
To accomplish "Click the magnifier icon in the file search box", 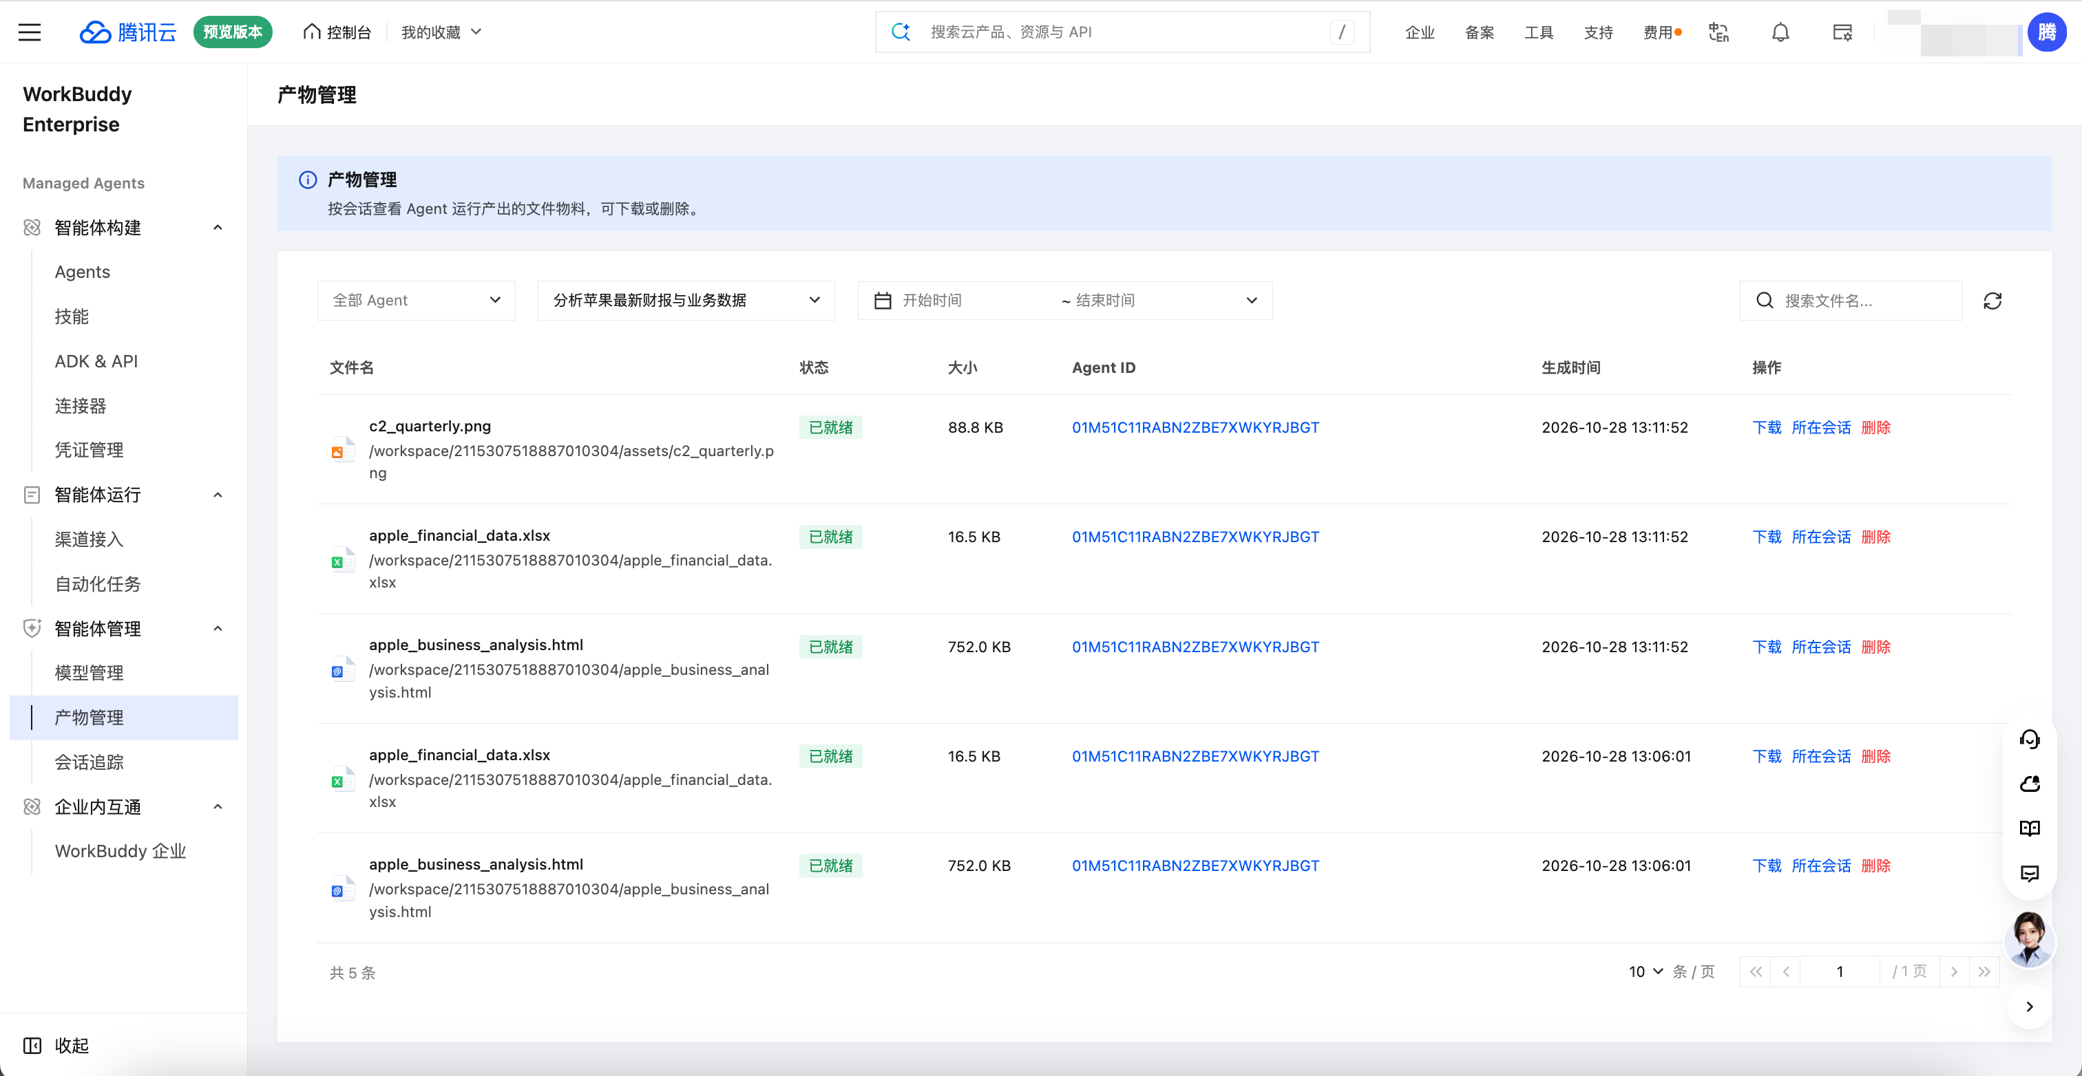I will pyautogui.click(x=1765, y=301).
